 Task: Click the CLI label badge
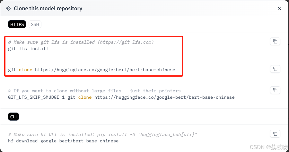pyautogui.click(x=13, y=117)
